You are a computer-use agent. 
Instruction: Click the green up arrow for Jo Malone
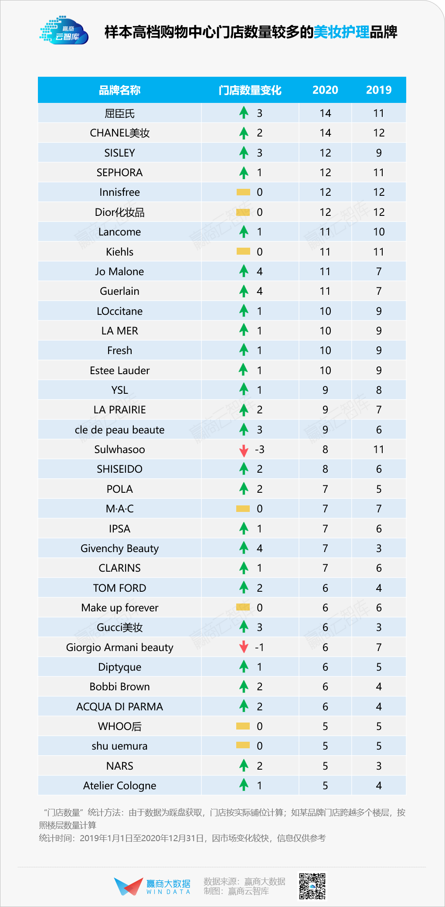(x=244, y=271)
